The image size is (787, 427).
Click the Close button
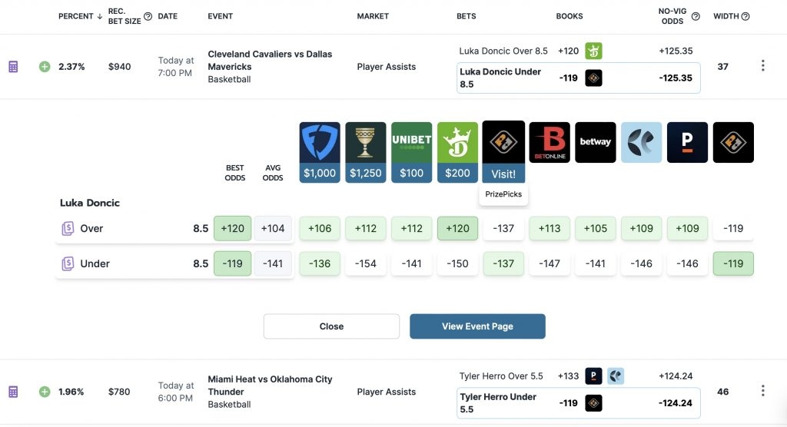point(331,326)
